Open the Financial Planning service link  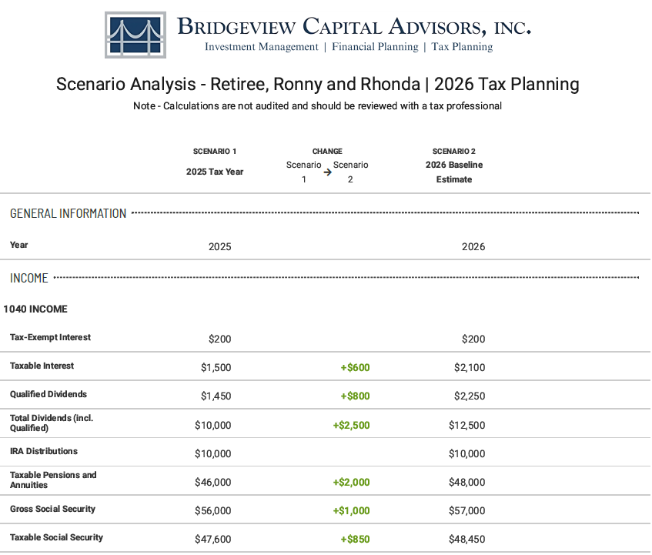[x=375, y=47]
